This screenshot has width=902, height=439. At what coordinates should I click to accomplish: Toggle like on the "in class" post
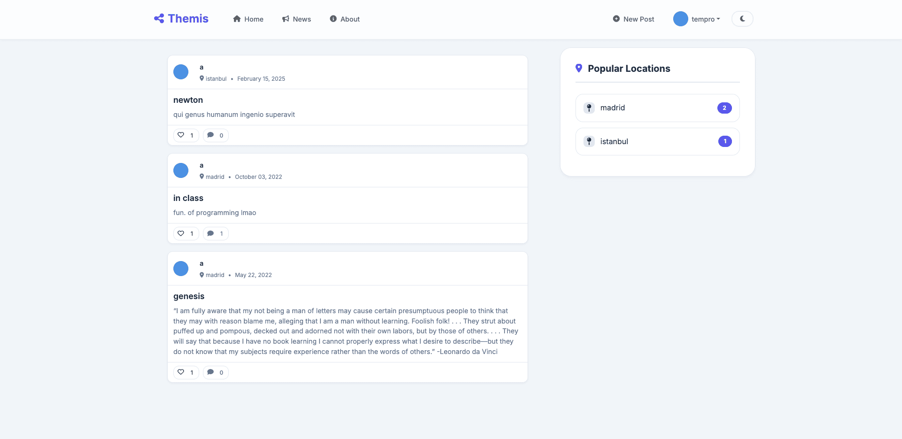pyautogui.click(x=186, y=233)
